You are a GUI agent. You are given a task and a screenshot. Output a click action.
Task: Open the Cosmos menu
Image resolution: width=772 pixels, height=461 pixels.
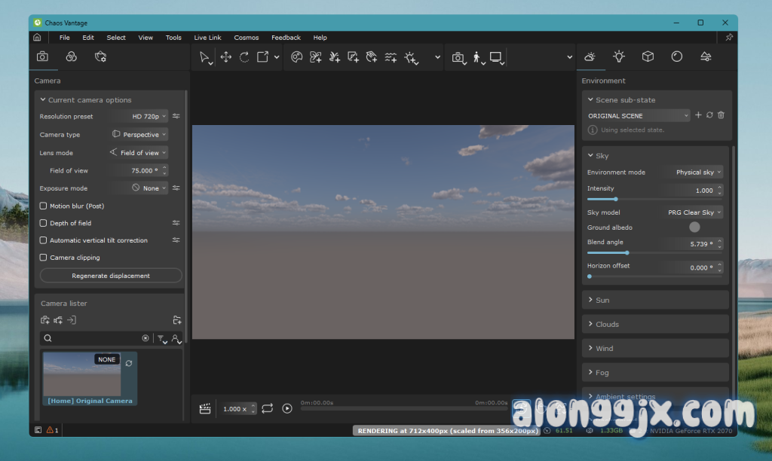pyautogui.click(x=246, y=38)
